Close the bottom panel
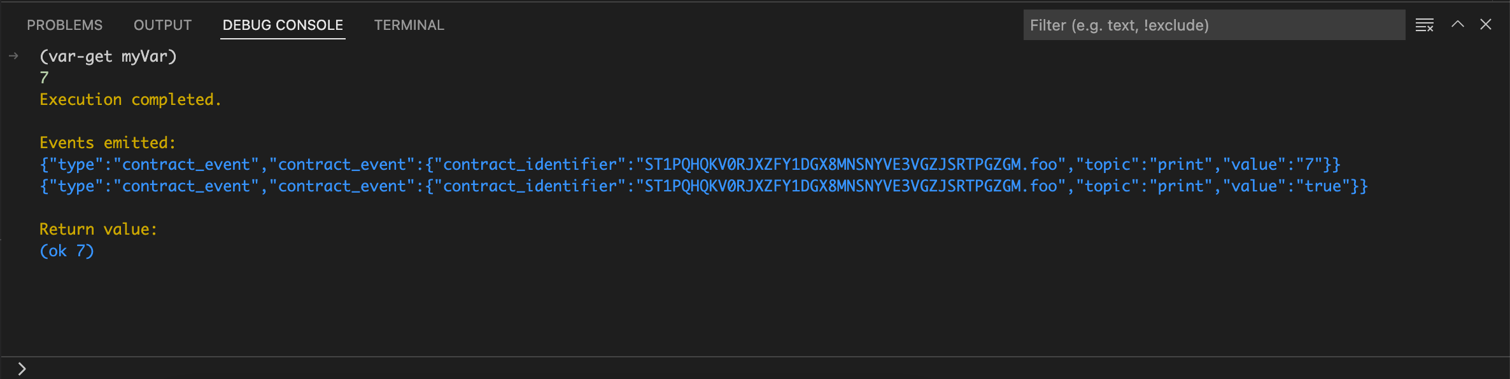Screen dimensions: 1510x379 [x=1486, y=24]
